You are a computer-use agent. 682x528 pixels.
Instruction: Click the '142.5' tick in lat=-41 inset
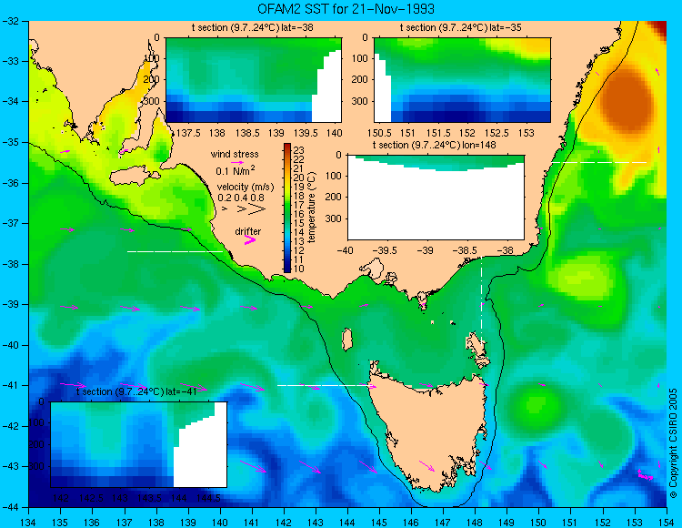tap(91, 498)
